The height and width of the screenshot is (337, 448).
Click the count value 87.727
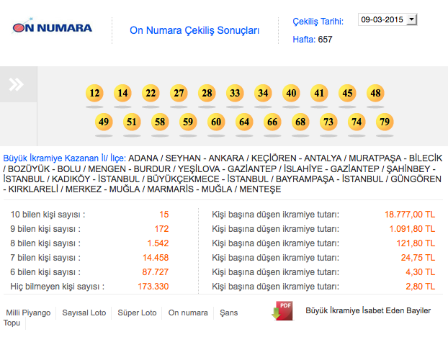pyautogui.click(x=156, y=272)
